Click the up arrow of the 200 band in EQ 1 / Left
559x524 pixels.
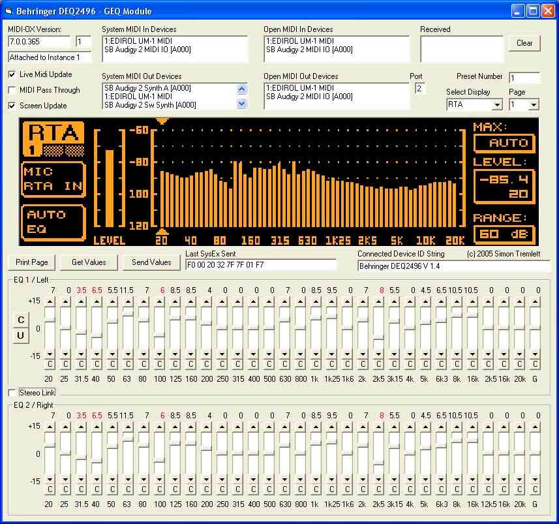pos(206,301)
